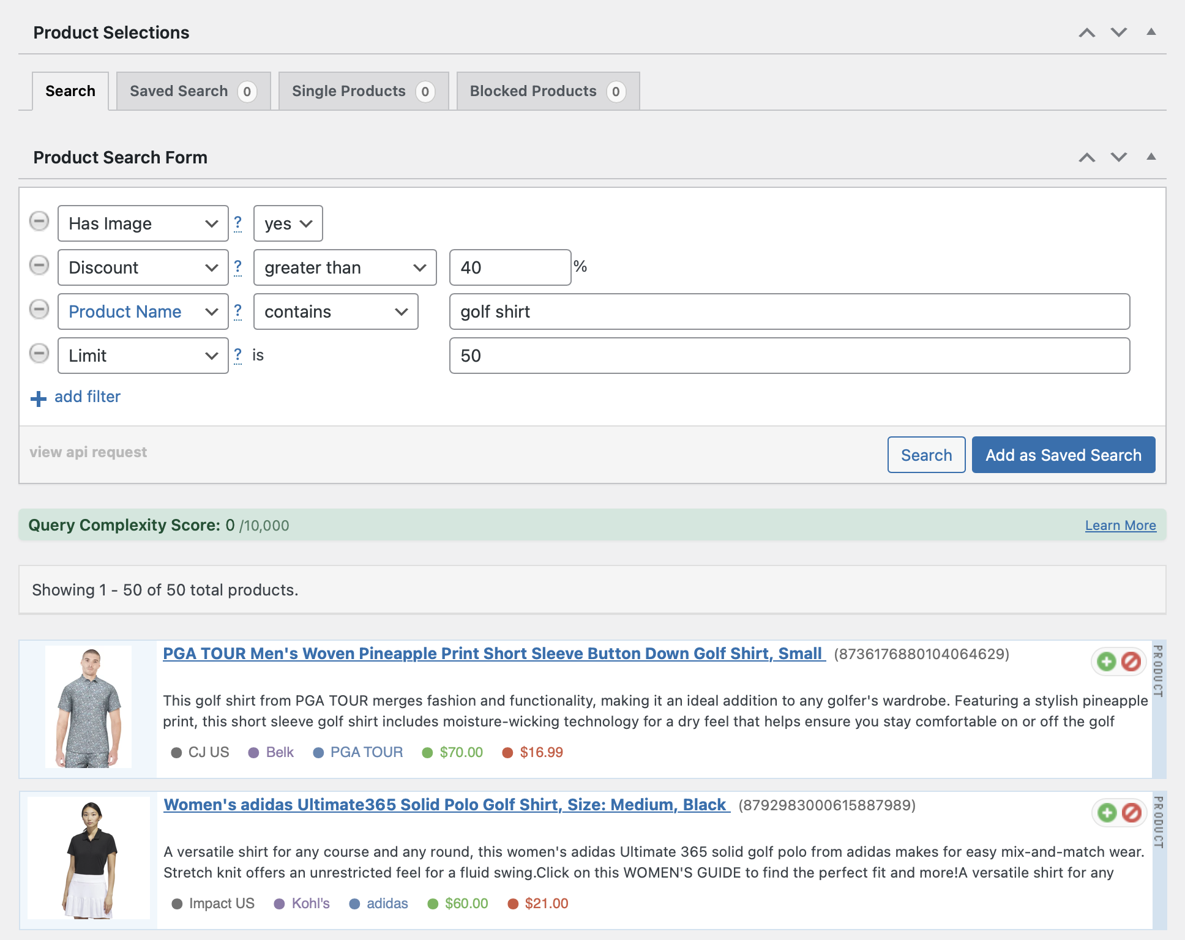Click the add filter link
The width and height of the screenshot is (1185, 940).
[x=88, y=397]
